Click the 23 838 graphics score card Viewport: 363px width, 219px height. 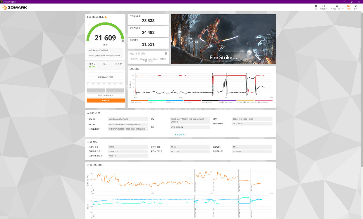[148, 19]
